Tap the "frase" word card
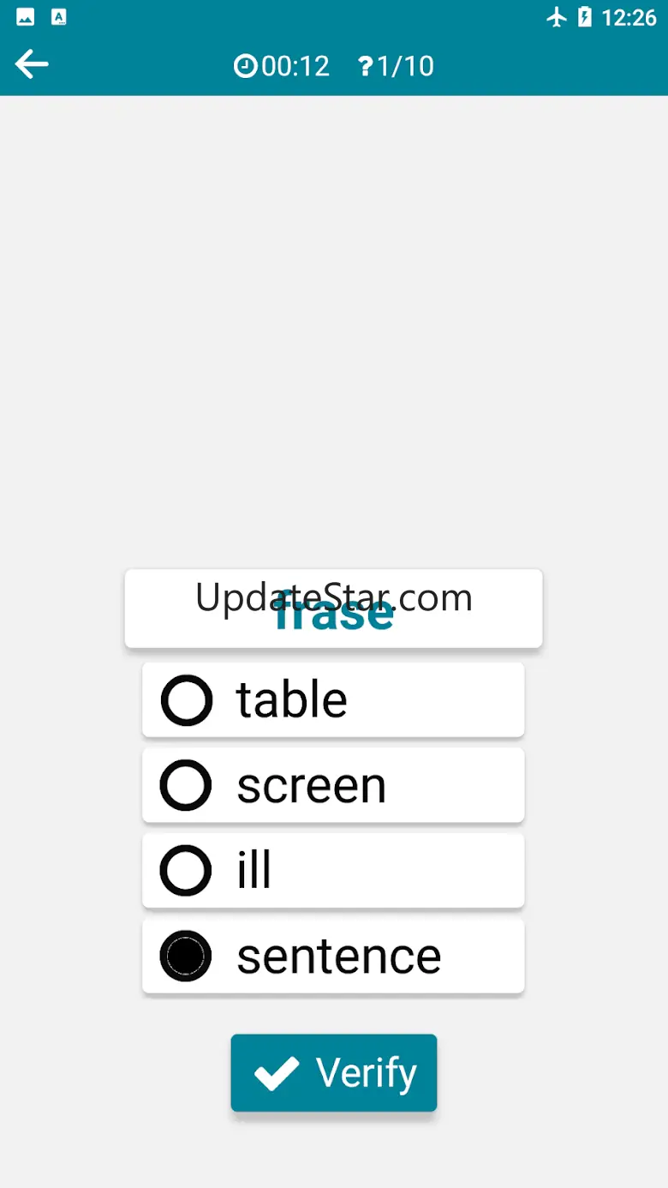668x1188 pixels. coord(333,609)
